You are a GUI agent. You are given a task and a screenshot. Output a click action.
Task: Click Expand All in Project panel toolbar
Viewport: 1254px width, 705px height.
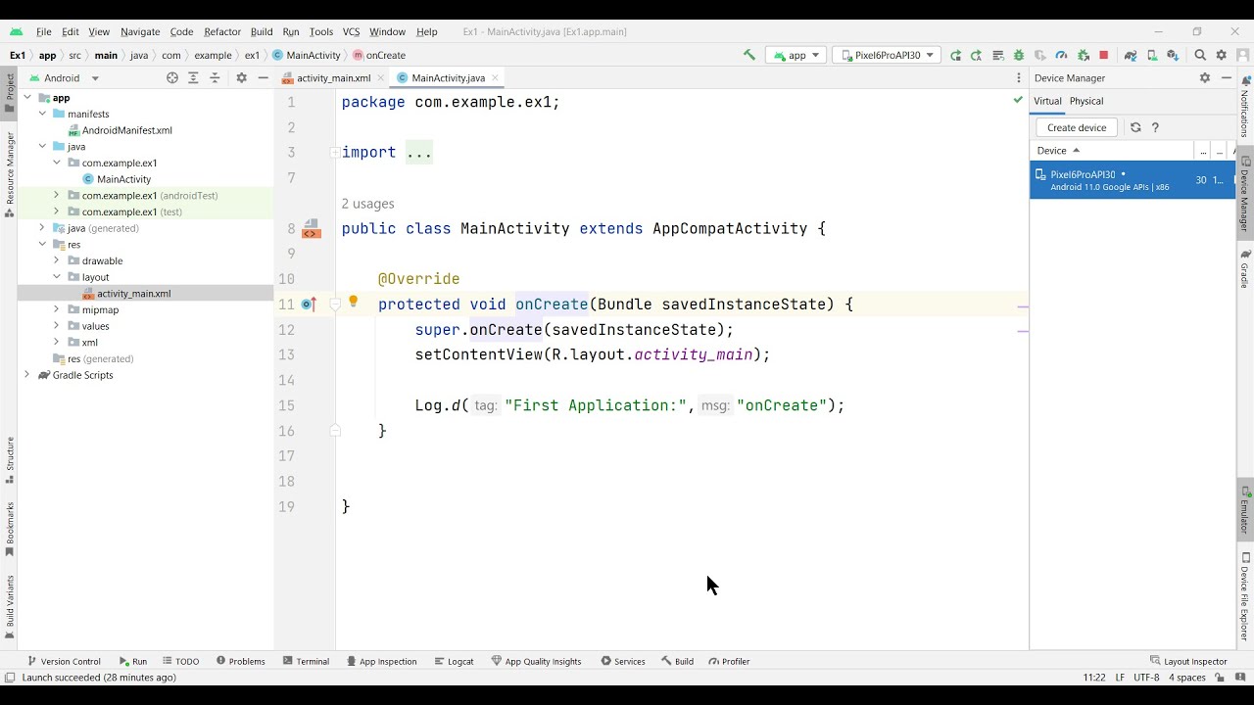coord(194,77)
